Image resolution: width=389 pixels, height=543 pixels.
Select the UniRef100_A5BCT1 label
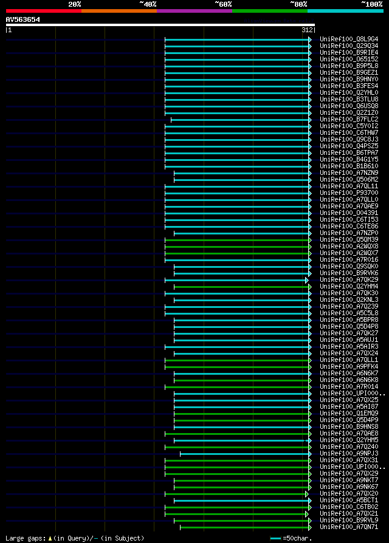(x=349, y=500)
